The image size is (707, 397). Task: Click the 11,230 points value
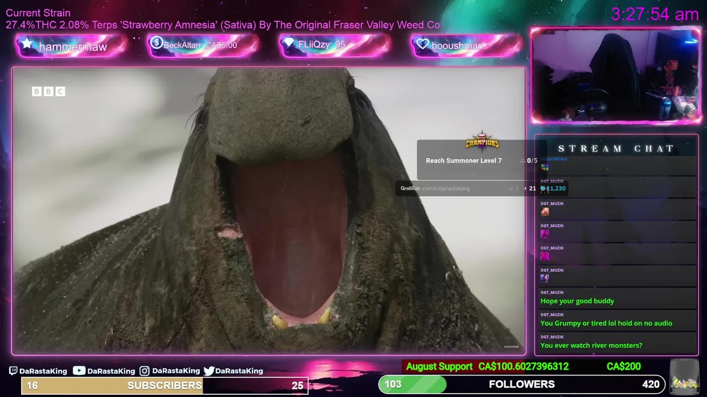pyautogui.click(x=556, y=189)
